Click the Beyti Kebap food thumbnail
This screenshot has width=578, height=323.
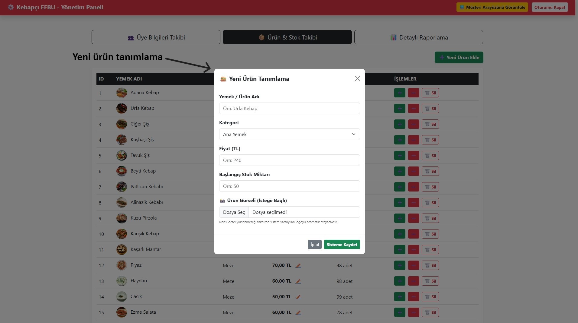pyautogui.click(x=122, y=171)
